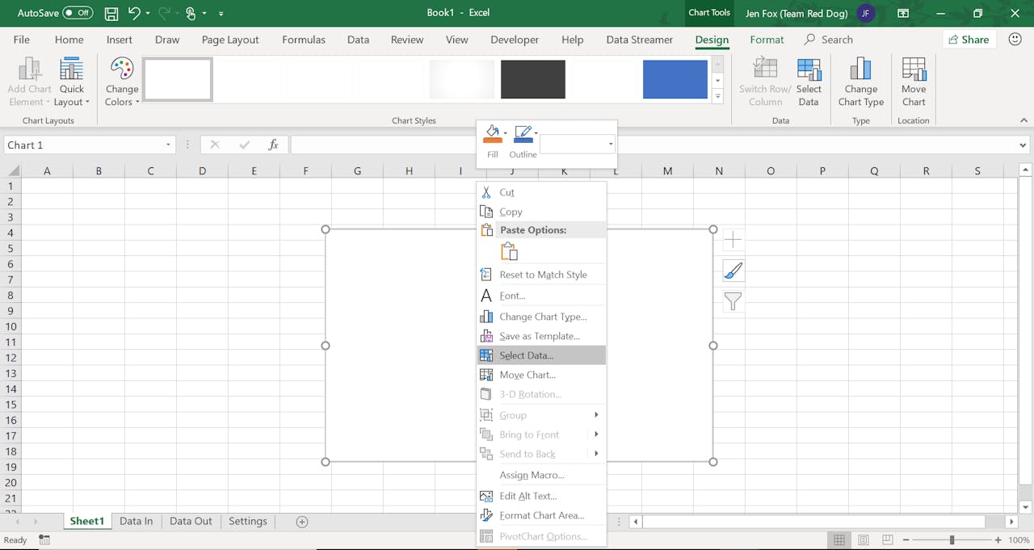Screen dimensions: 1034x550
Task: Expand the Chart Styles gallery more arrow
Action: 717,97
